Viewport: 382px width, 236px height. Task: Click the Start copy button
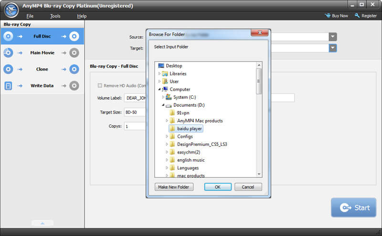click(x=353, y=207)
